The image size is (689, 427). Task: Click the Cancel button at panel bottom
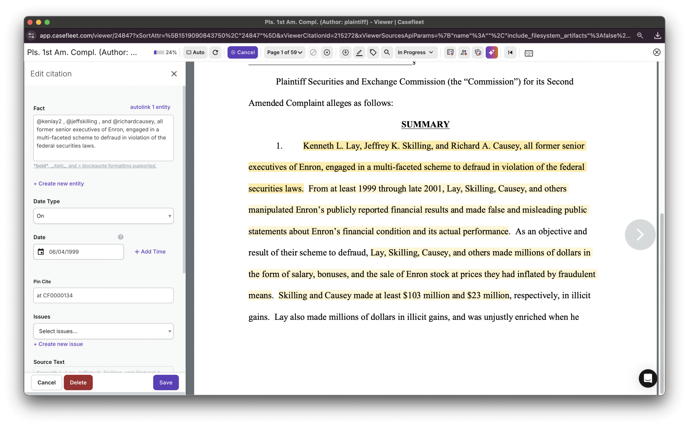(46, 383)
